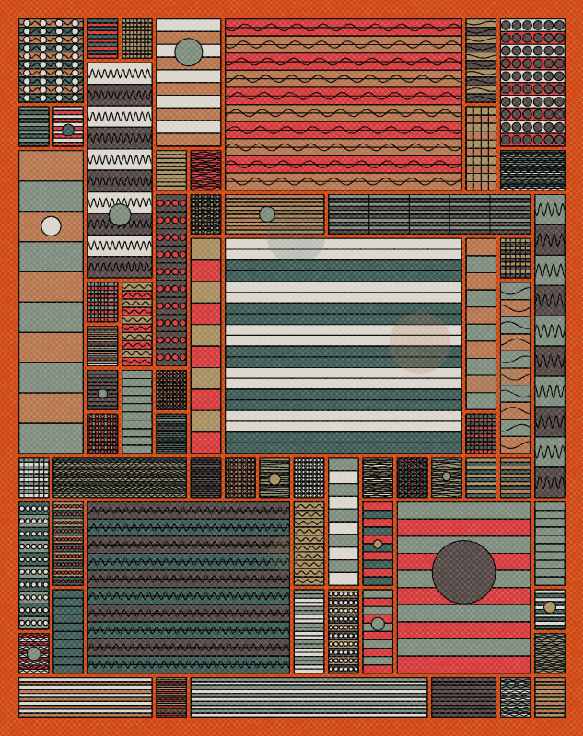Click the tan circle in small bottom-right panel

pos(550,607)
